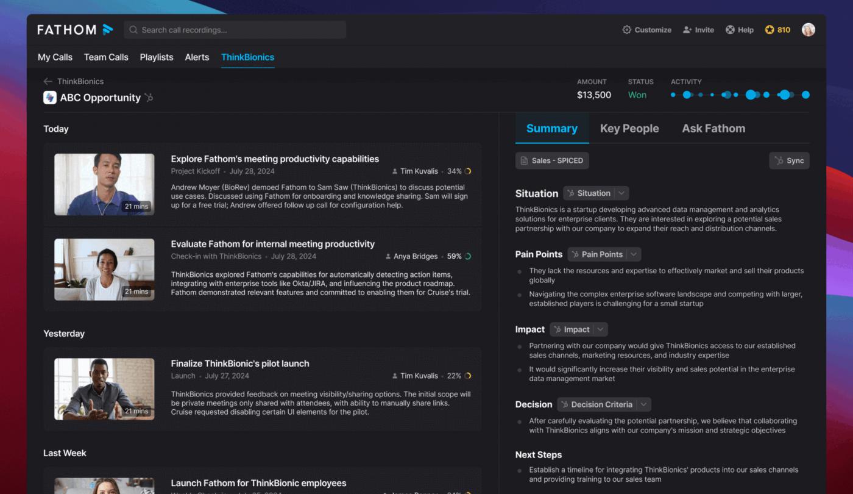Click HubSpot icon next to ABC Opportunity
Screen dimensions: 853x494
149,98
